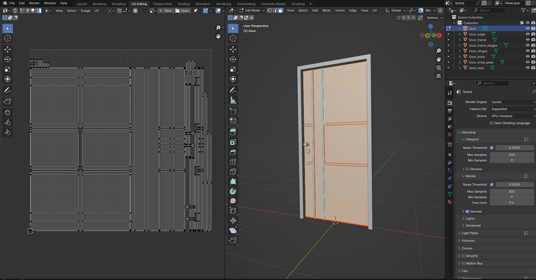Image resolution: width=536 pixels, height=280 pixels.
Task: Select the Knife tool
Action: 233,172
